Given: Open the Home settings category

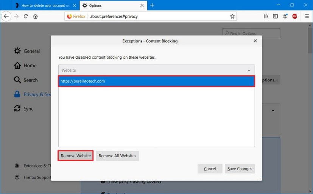Looking at the screenshot, I should click(x=25, y=66).
